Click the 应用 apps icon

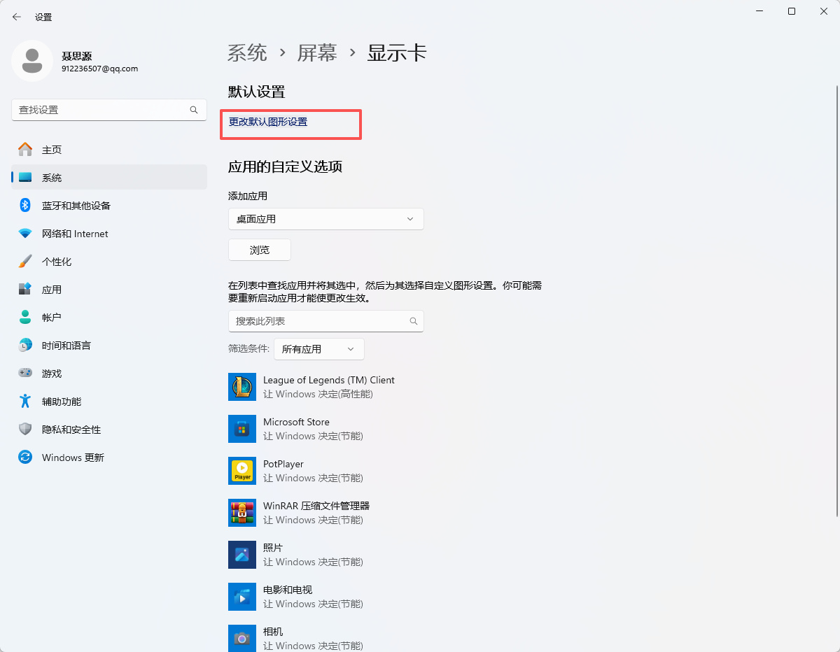pos(25,289)
